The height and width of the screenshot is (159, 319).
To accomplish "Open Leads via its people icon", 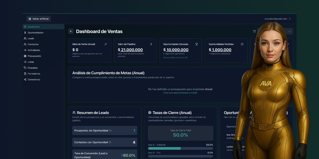I will 25,38.
